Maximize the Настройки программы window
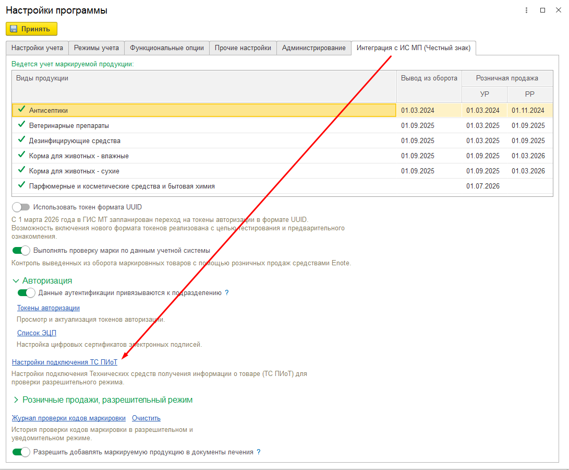The height and width of the screenshot is (470, 569). tap(542, 10)
